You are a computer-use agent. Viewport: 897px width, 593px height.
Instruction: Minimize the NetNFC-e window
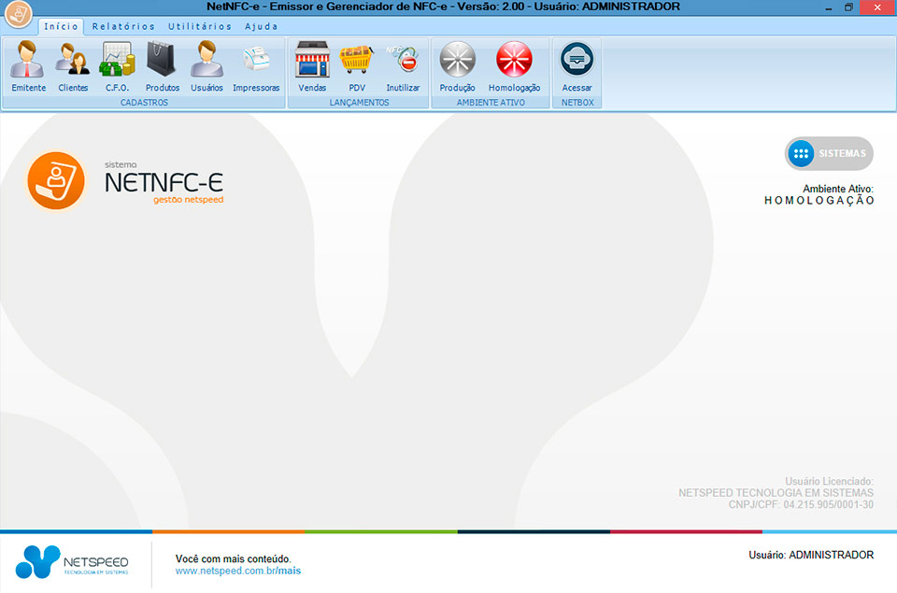coord(829,7)
